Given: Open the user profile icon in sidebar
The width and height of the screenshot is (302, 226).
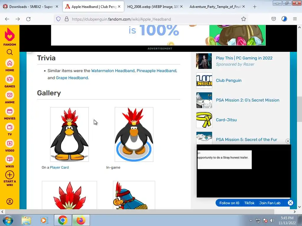Looking at the screenshot, I should (x=10, y=202).
